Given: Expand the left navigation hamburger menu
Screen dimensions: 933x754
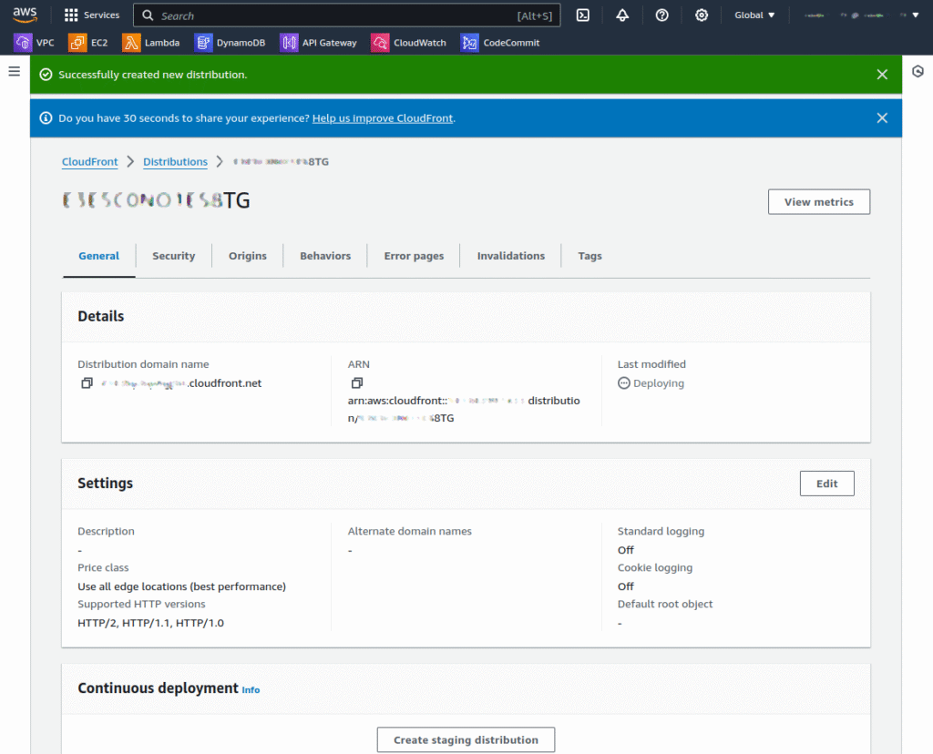Looking at the screenshot, I should coord(15,71).
